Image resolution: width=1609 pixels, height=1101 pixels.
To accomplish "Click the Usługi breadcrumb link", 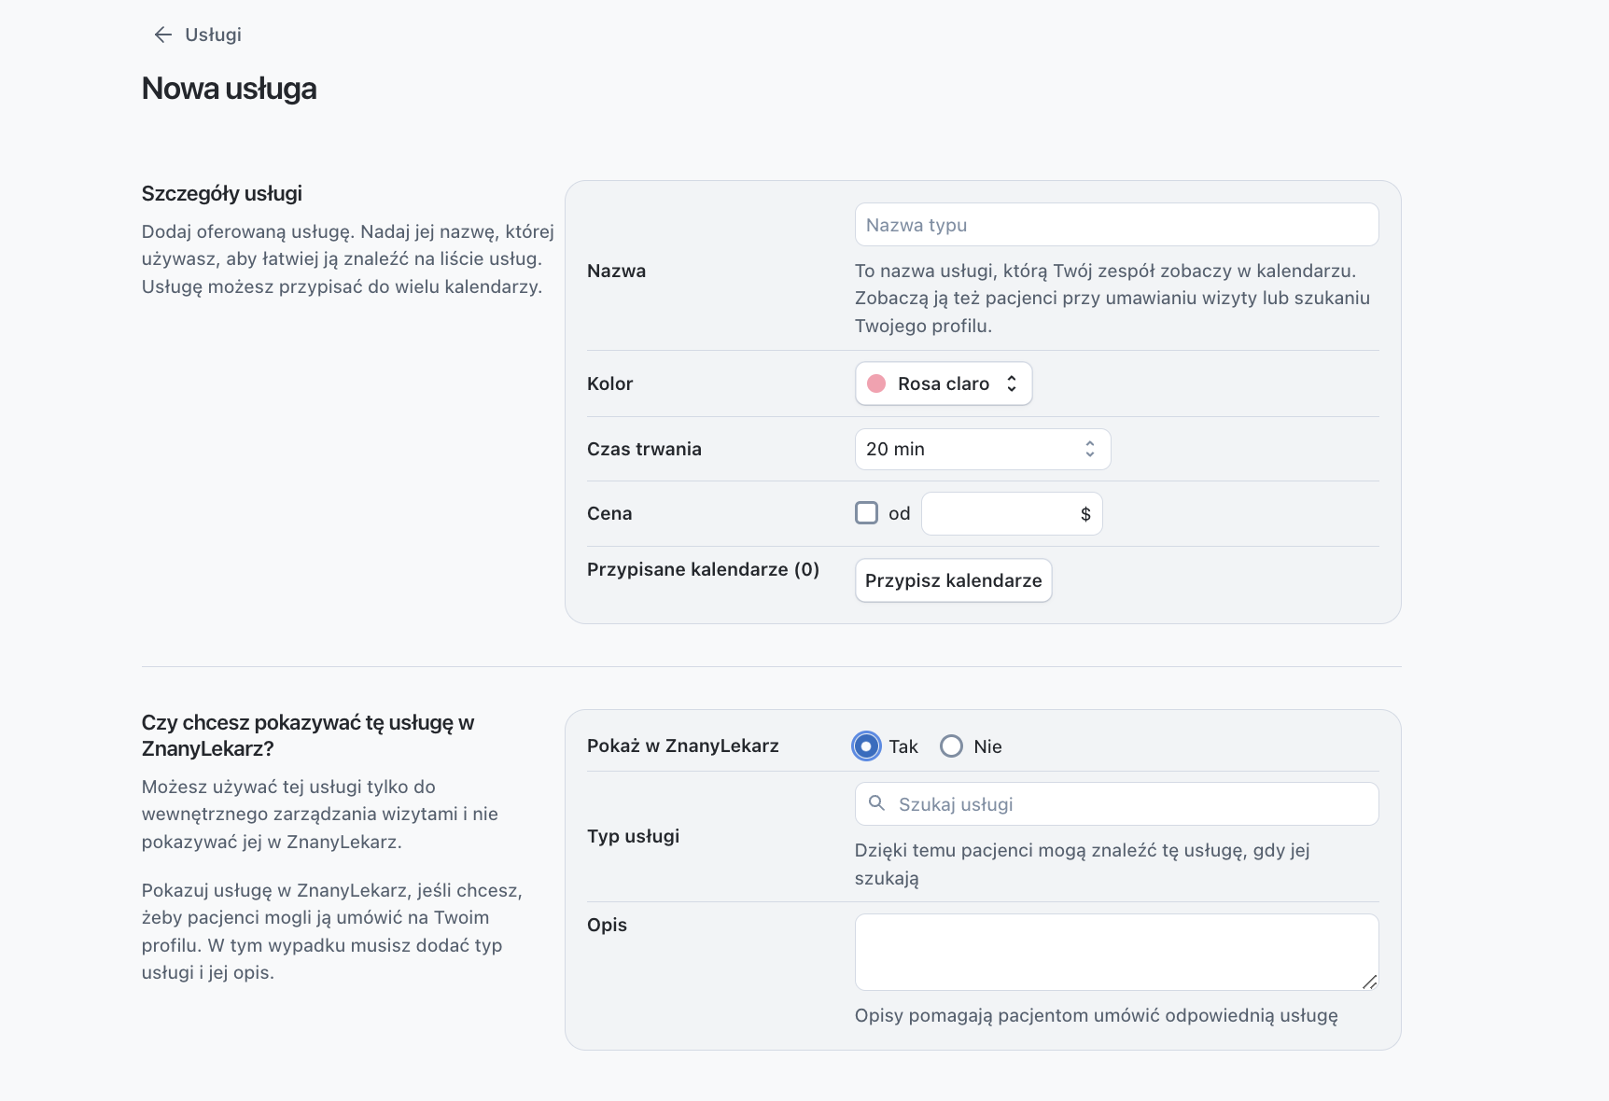I will click(213, 35).
